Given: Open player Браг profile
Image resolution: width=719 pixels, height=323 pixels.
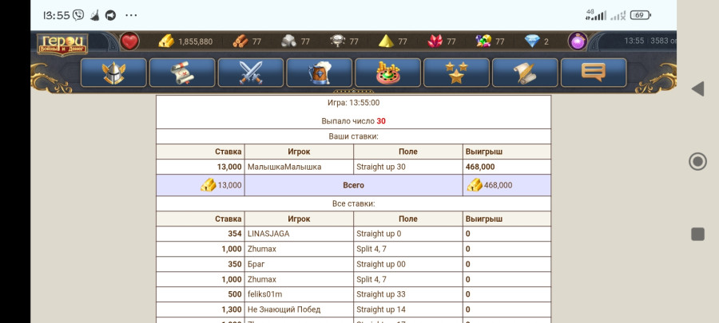Looking at the screenshot, I should 256,264.
